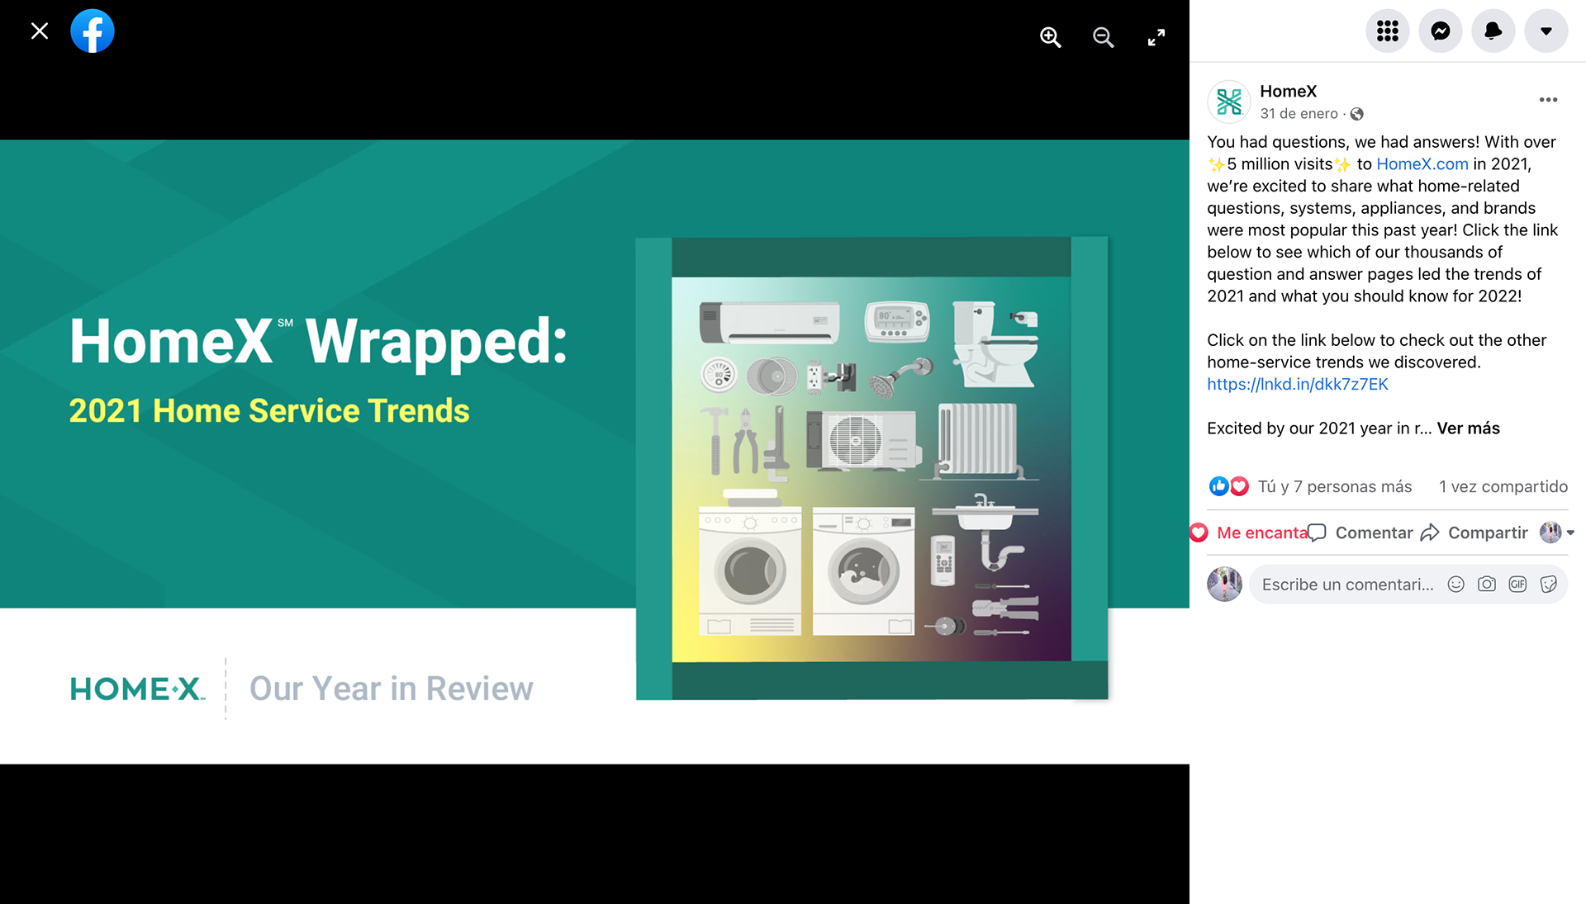
Task: Open Messenger chats
Action: 1441,31
